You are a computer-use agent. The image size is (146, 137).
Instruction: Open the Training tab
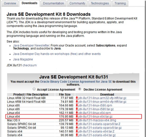[x=120, y=3]
